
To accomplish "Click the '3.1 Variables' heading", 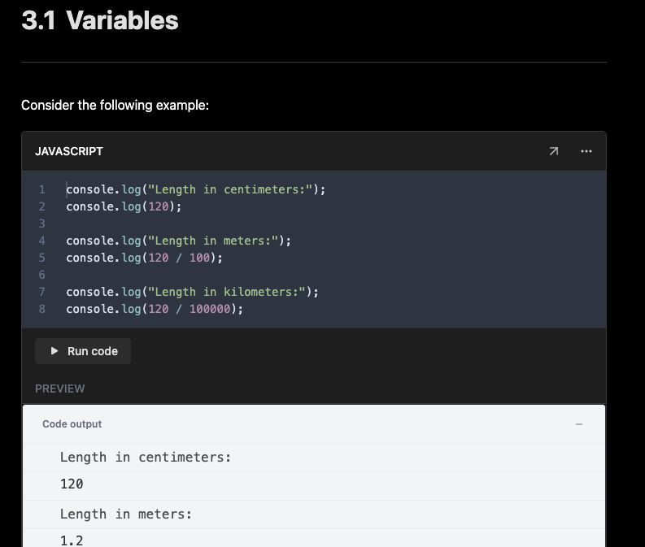I will (100, 20).
